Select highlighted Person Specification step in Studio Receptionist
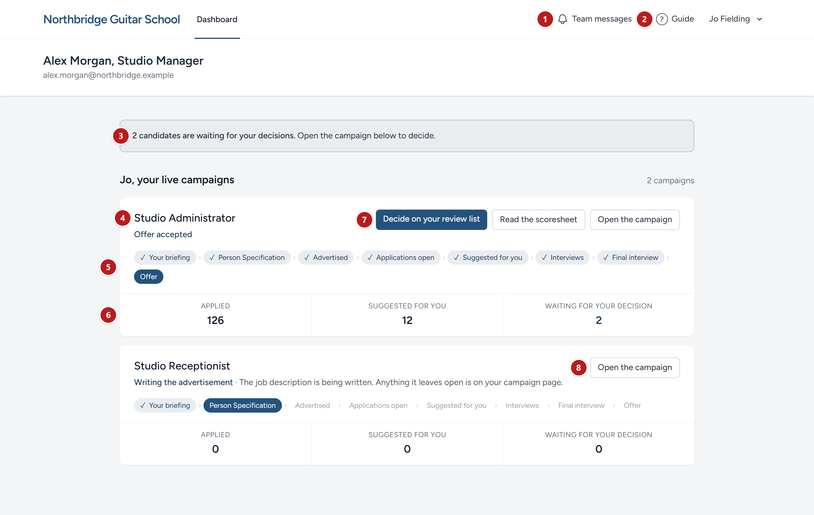This screenshot has height=515, width=814. 243,405
